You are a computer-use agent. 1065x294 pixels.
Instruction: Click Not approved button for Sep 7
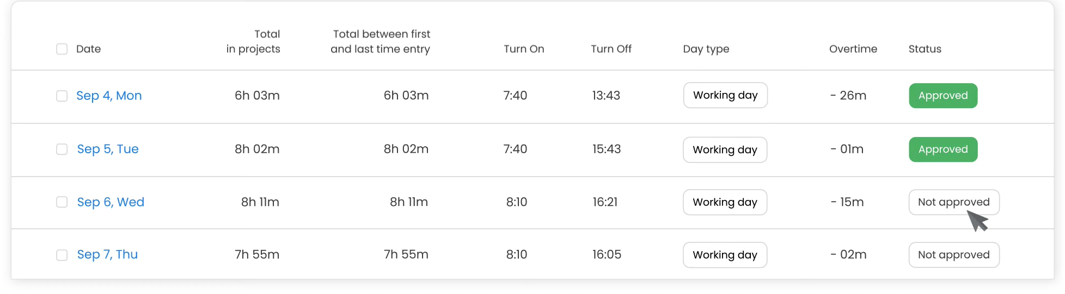coord(953,255)
